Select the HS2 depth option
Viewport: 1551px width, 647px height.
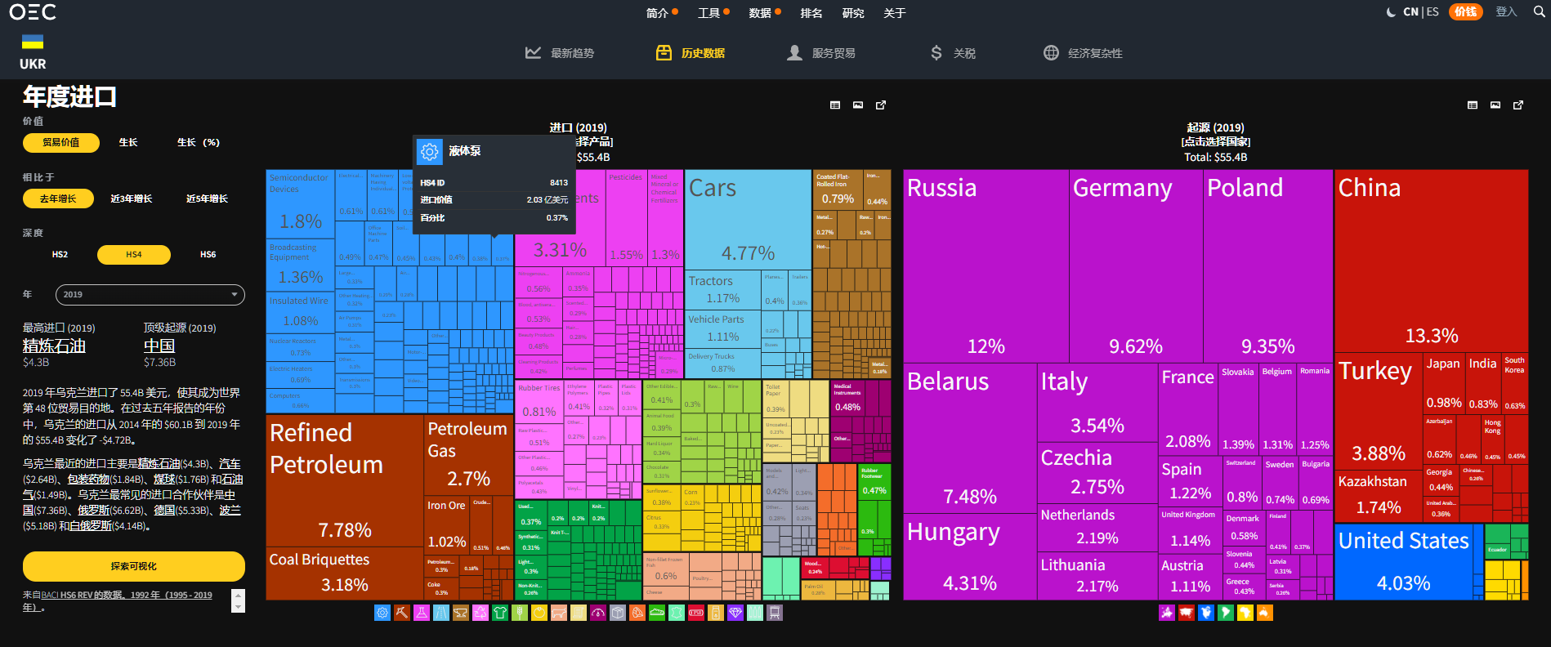tap(60, 255)
